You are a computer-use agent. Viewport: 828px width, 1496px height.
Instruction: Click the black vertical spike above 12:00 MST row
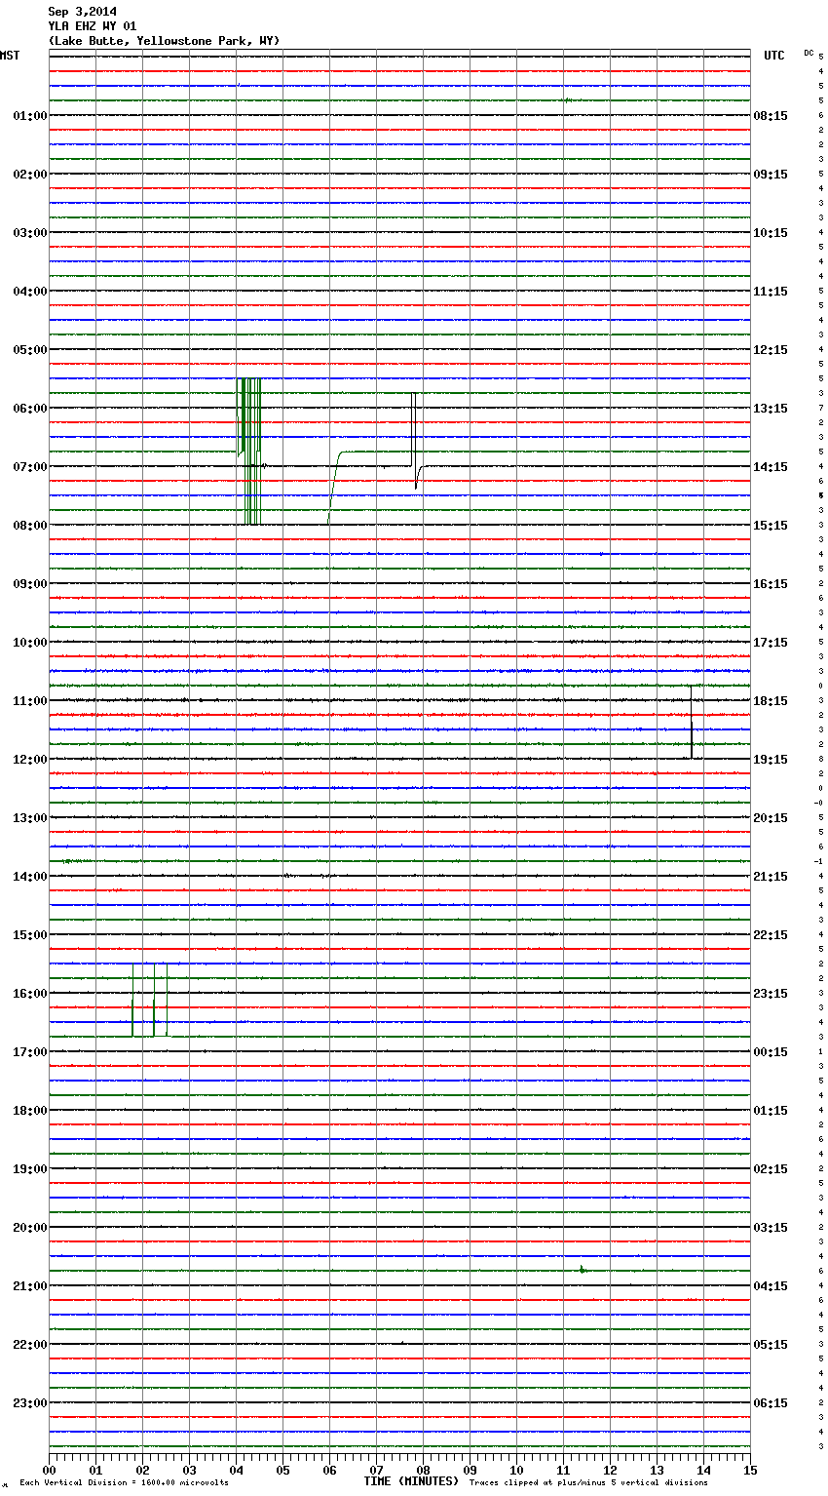[692, 722]
